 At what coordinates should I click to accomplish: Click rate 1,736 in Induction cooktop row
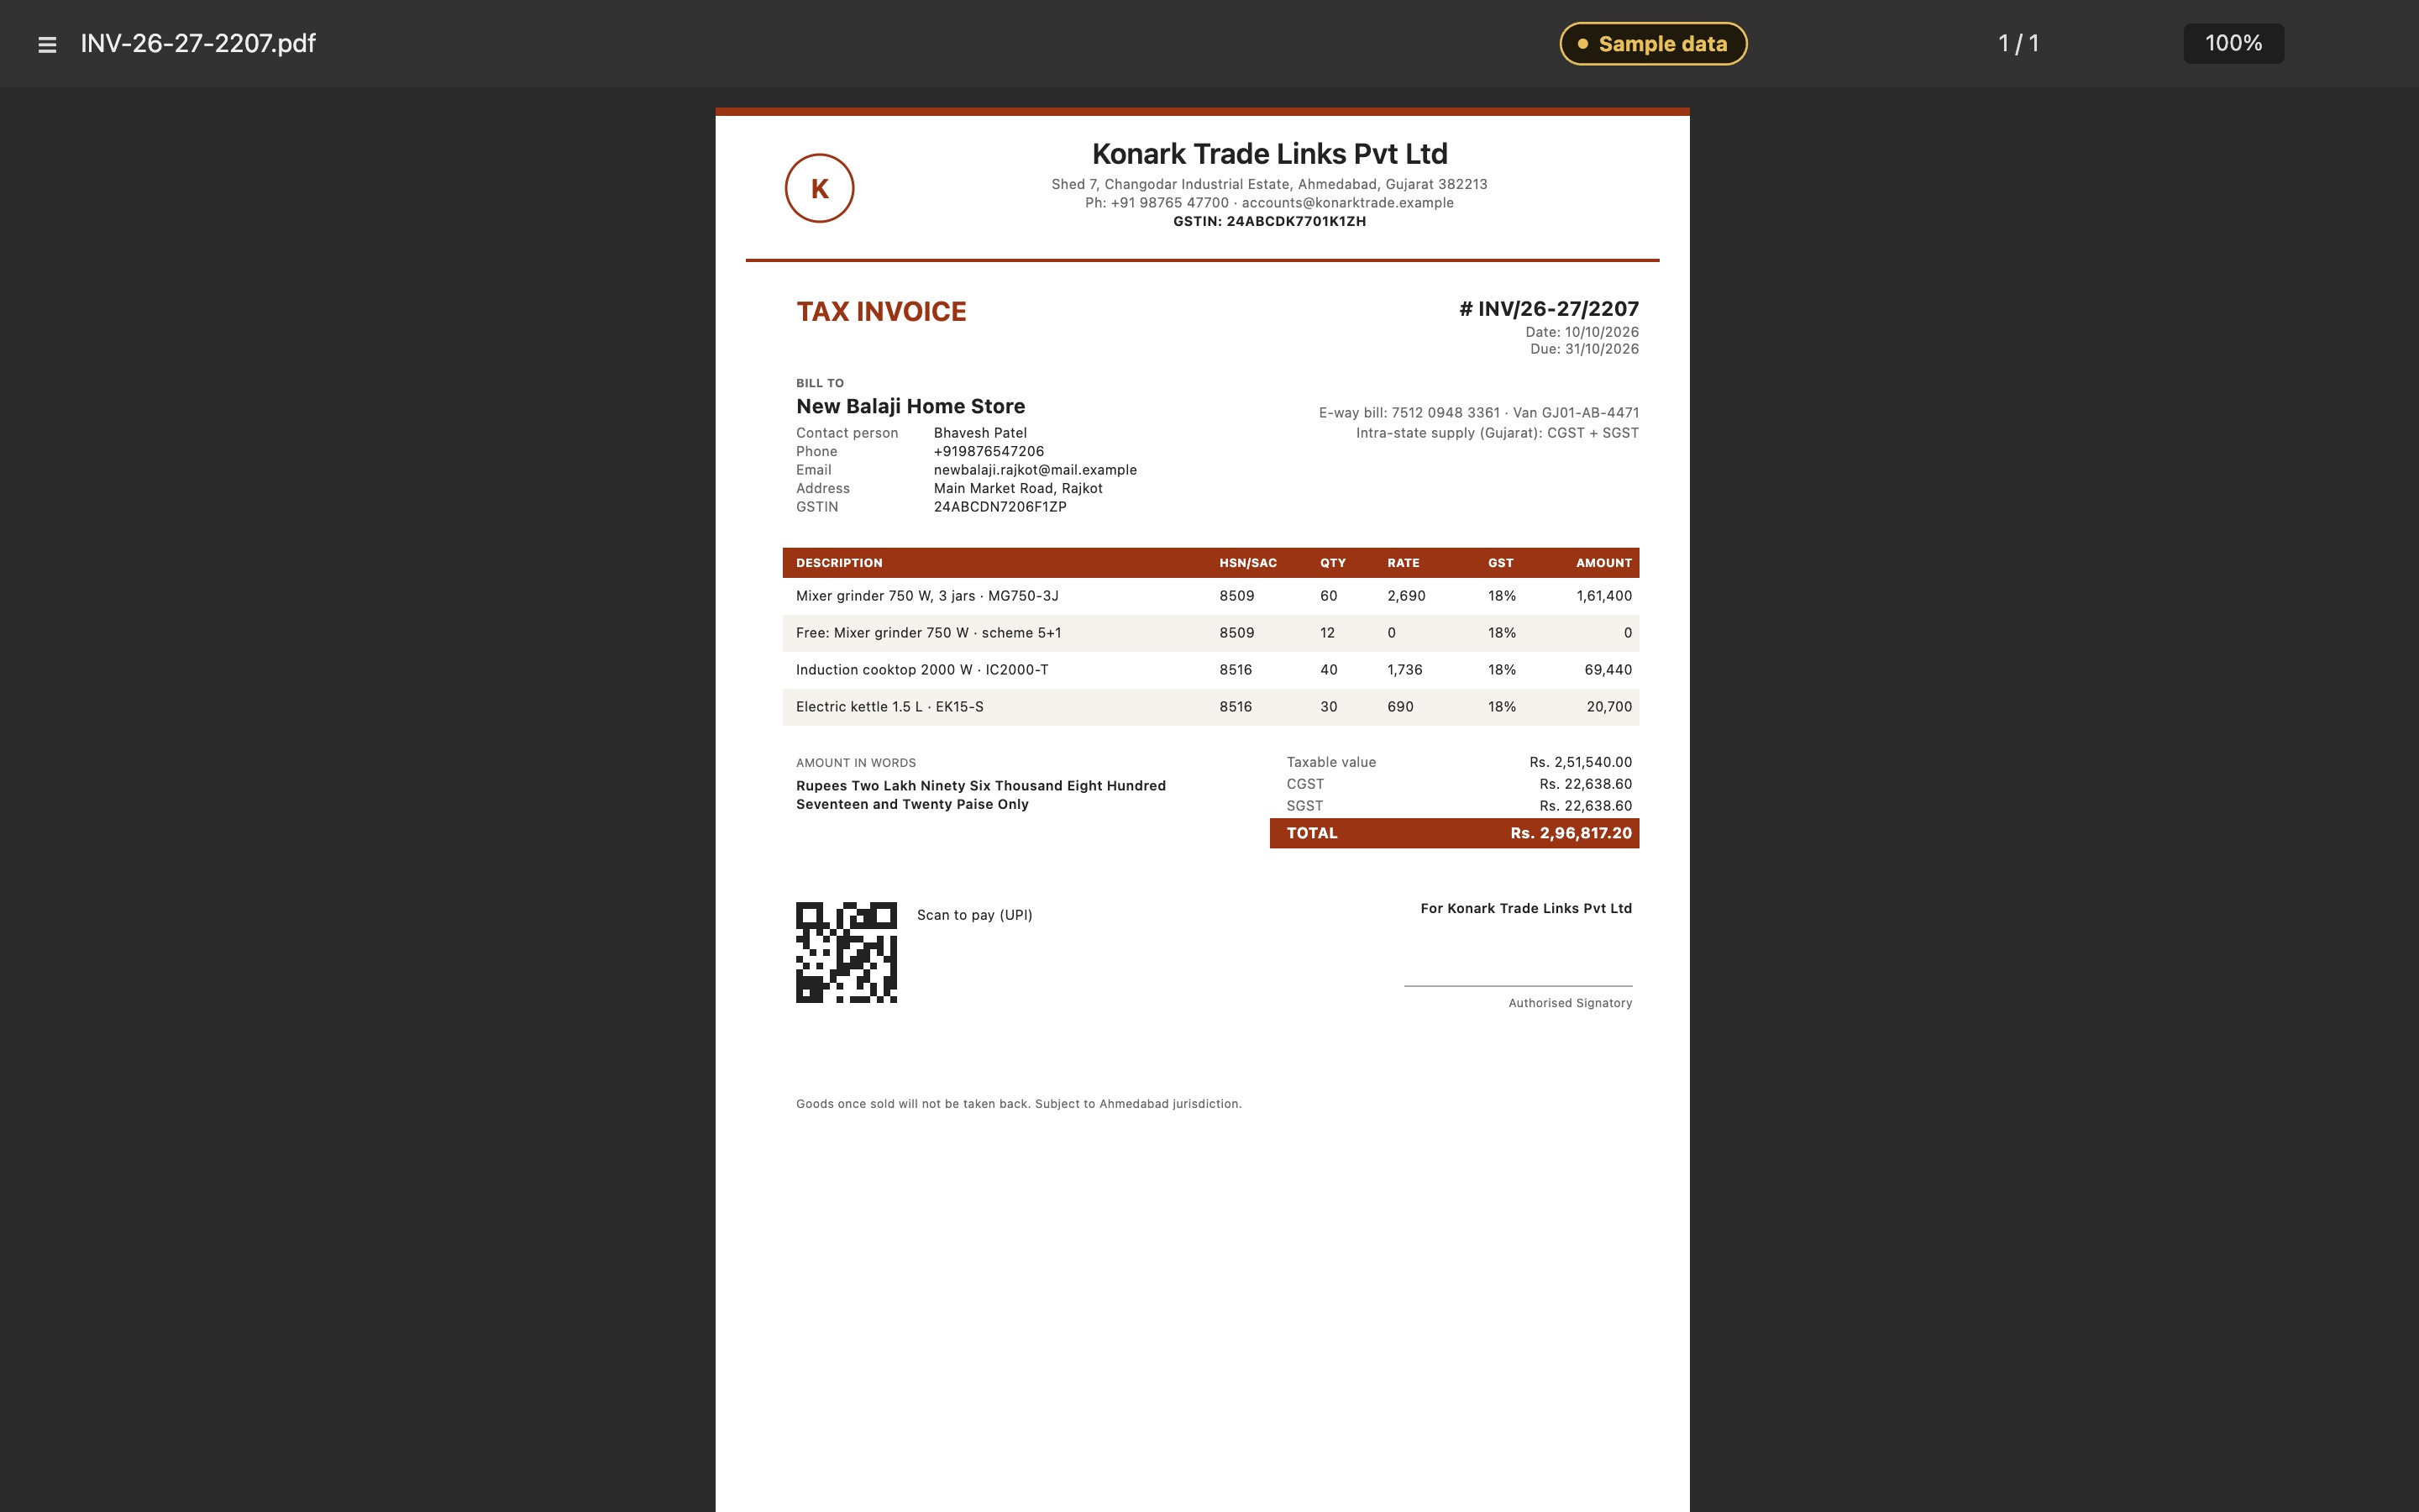1404,670
